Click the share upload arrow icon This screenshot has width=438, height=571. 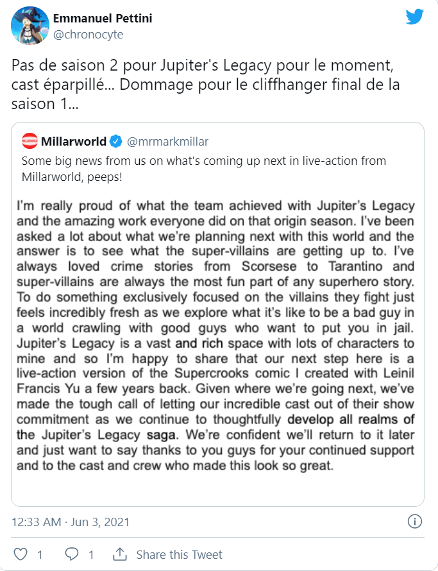pyautogui.click(x=119, y=554)
